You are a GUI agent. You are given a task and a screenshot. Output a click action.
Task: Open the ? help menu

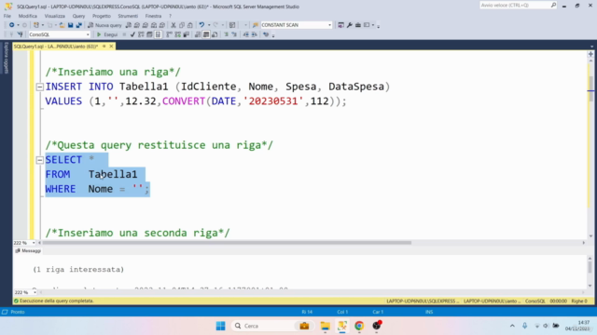[x=170, y=16]
